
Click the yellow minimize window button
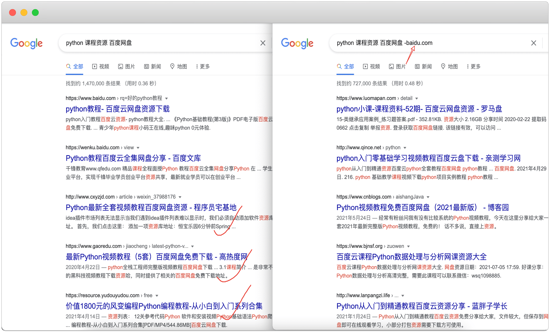[24, 13]
